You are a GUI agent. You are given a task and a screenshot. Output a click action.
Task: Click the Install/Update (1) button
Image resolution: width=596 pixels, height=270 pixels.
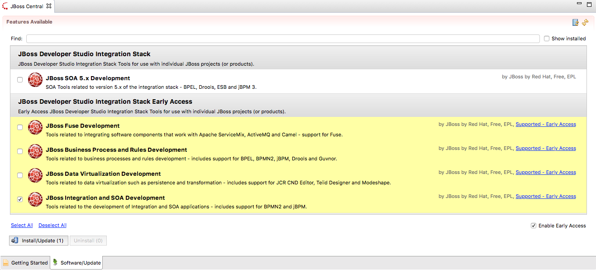[38, 241]
